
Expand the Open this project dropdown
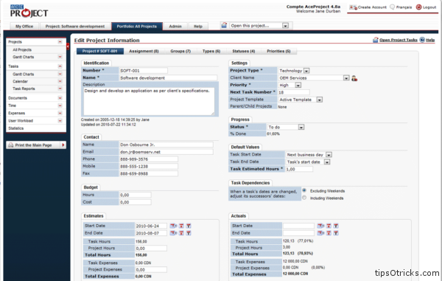click(285, 26)
